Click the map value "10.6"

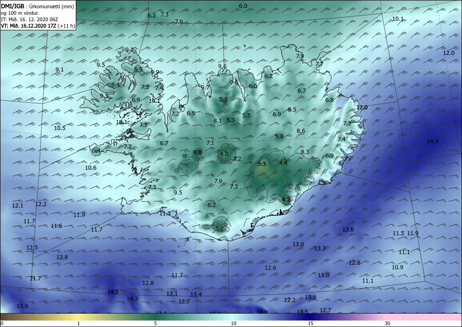tap(91, 167)
